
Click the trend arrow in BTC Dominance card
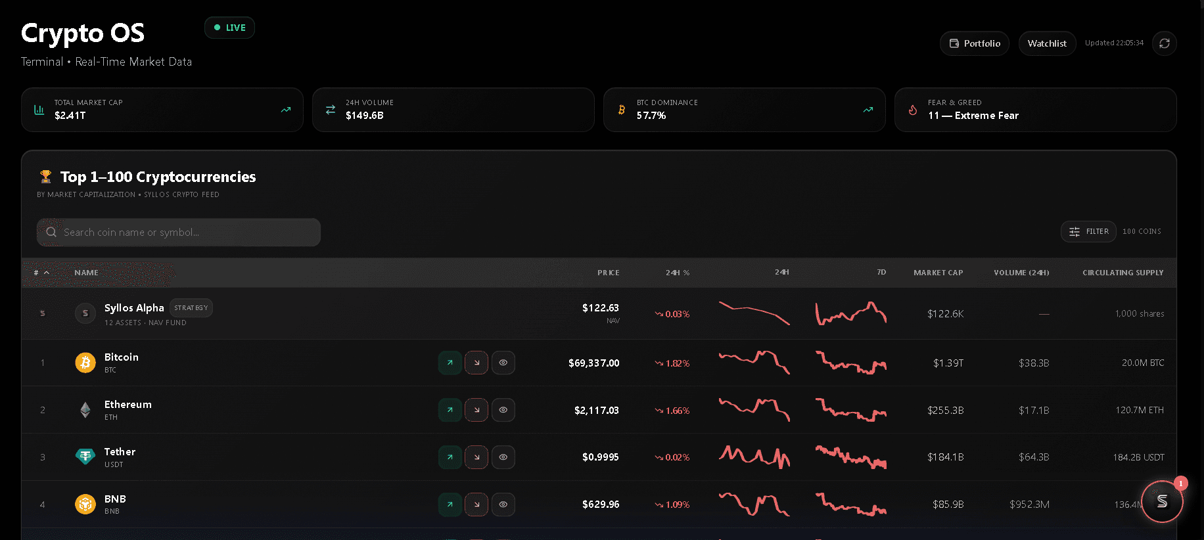[x=868, y=110]
